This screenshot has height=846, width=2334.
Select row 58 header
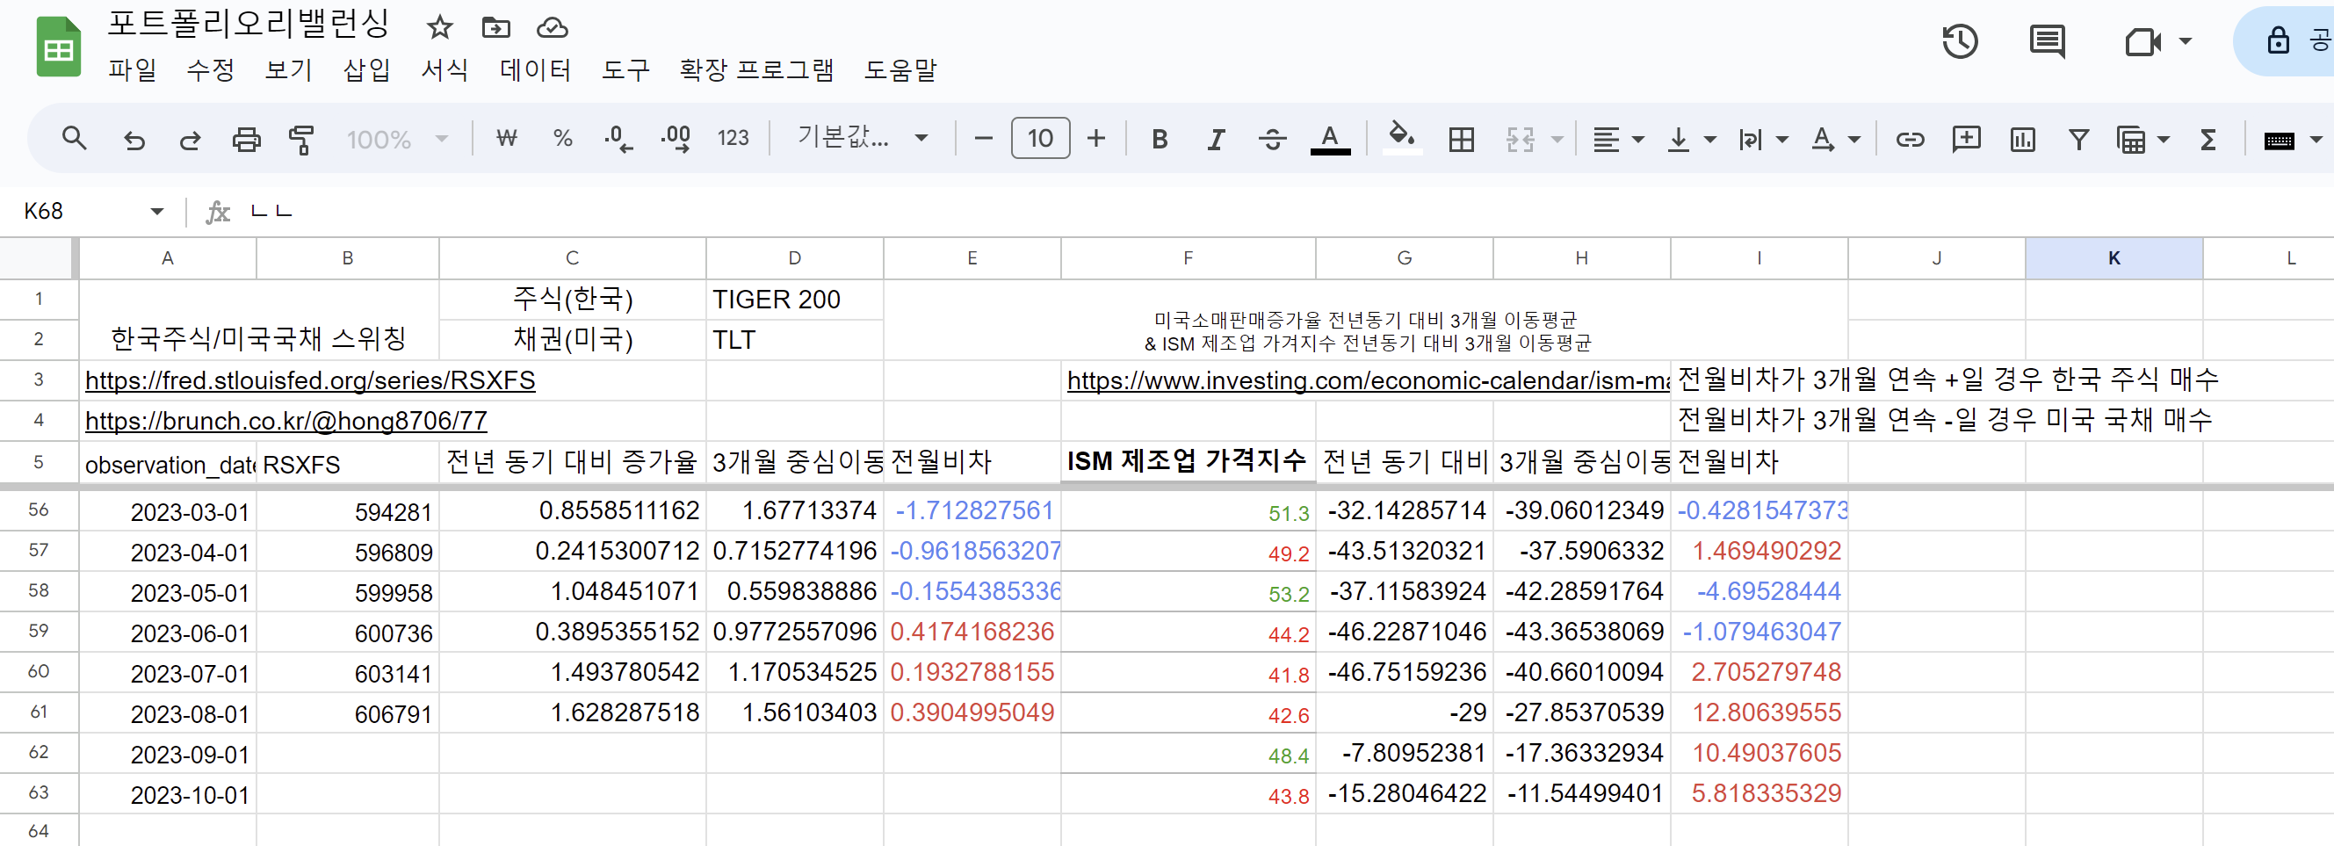coord(39,590)
